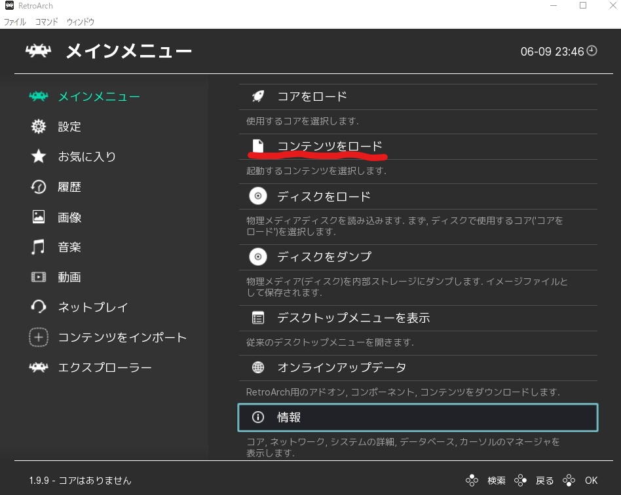621x495 pixels.
Task: Open the ネットプレイ headset icon
Action: click(x=39, y=307)
